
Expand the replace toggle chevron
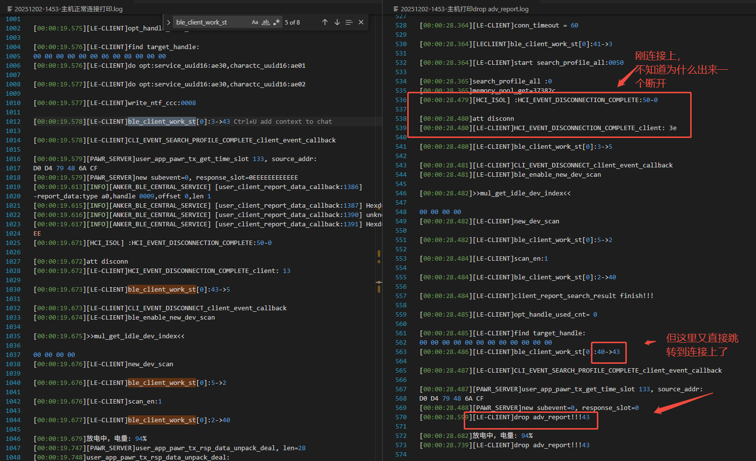pyautogui.click(x=168, y=23)
